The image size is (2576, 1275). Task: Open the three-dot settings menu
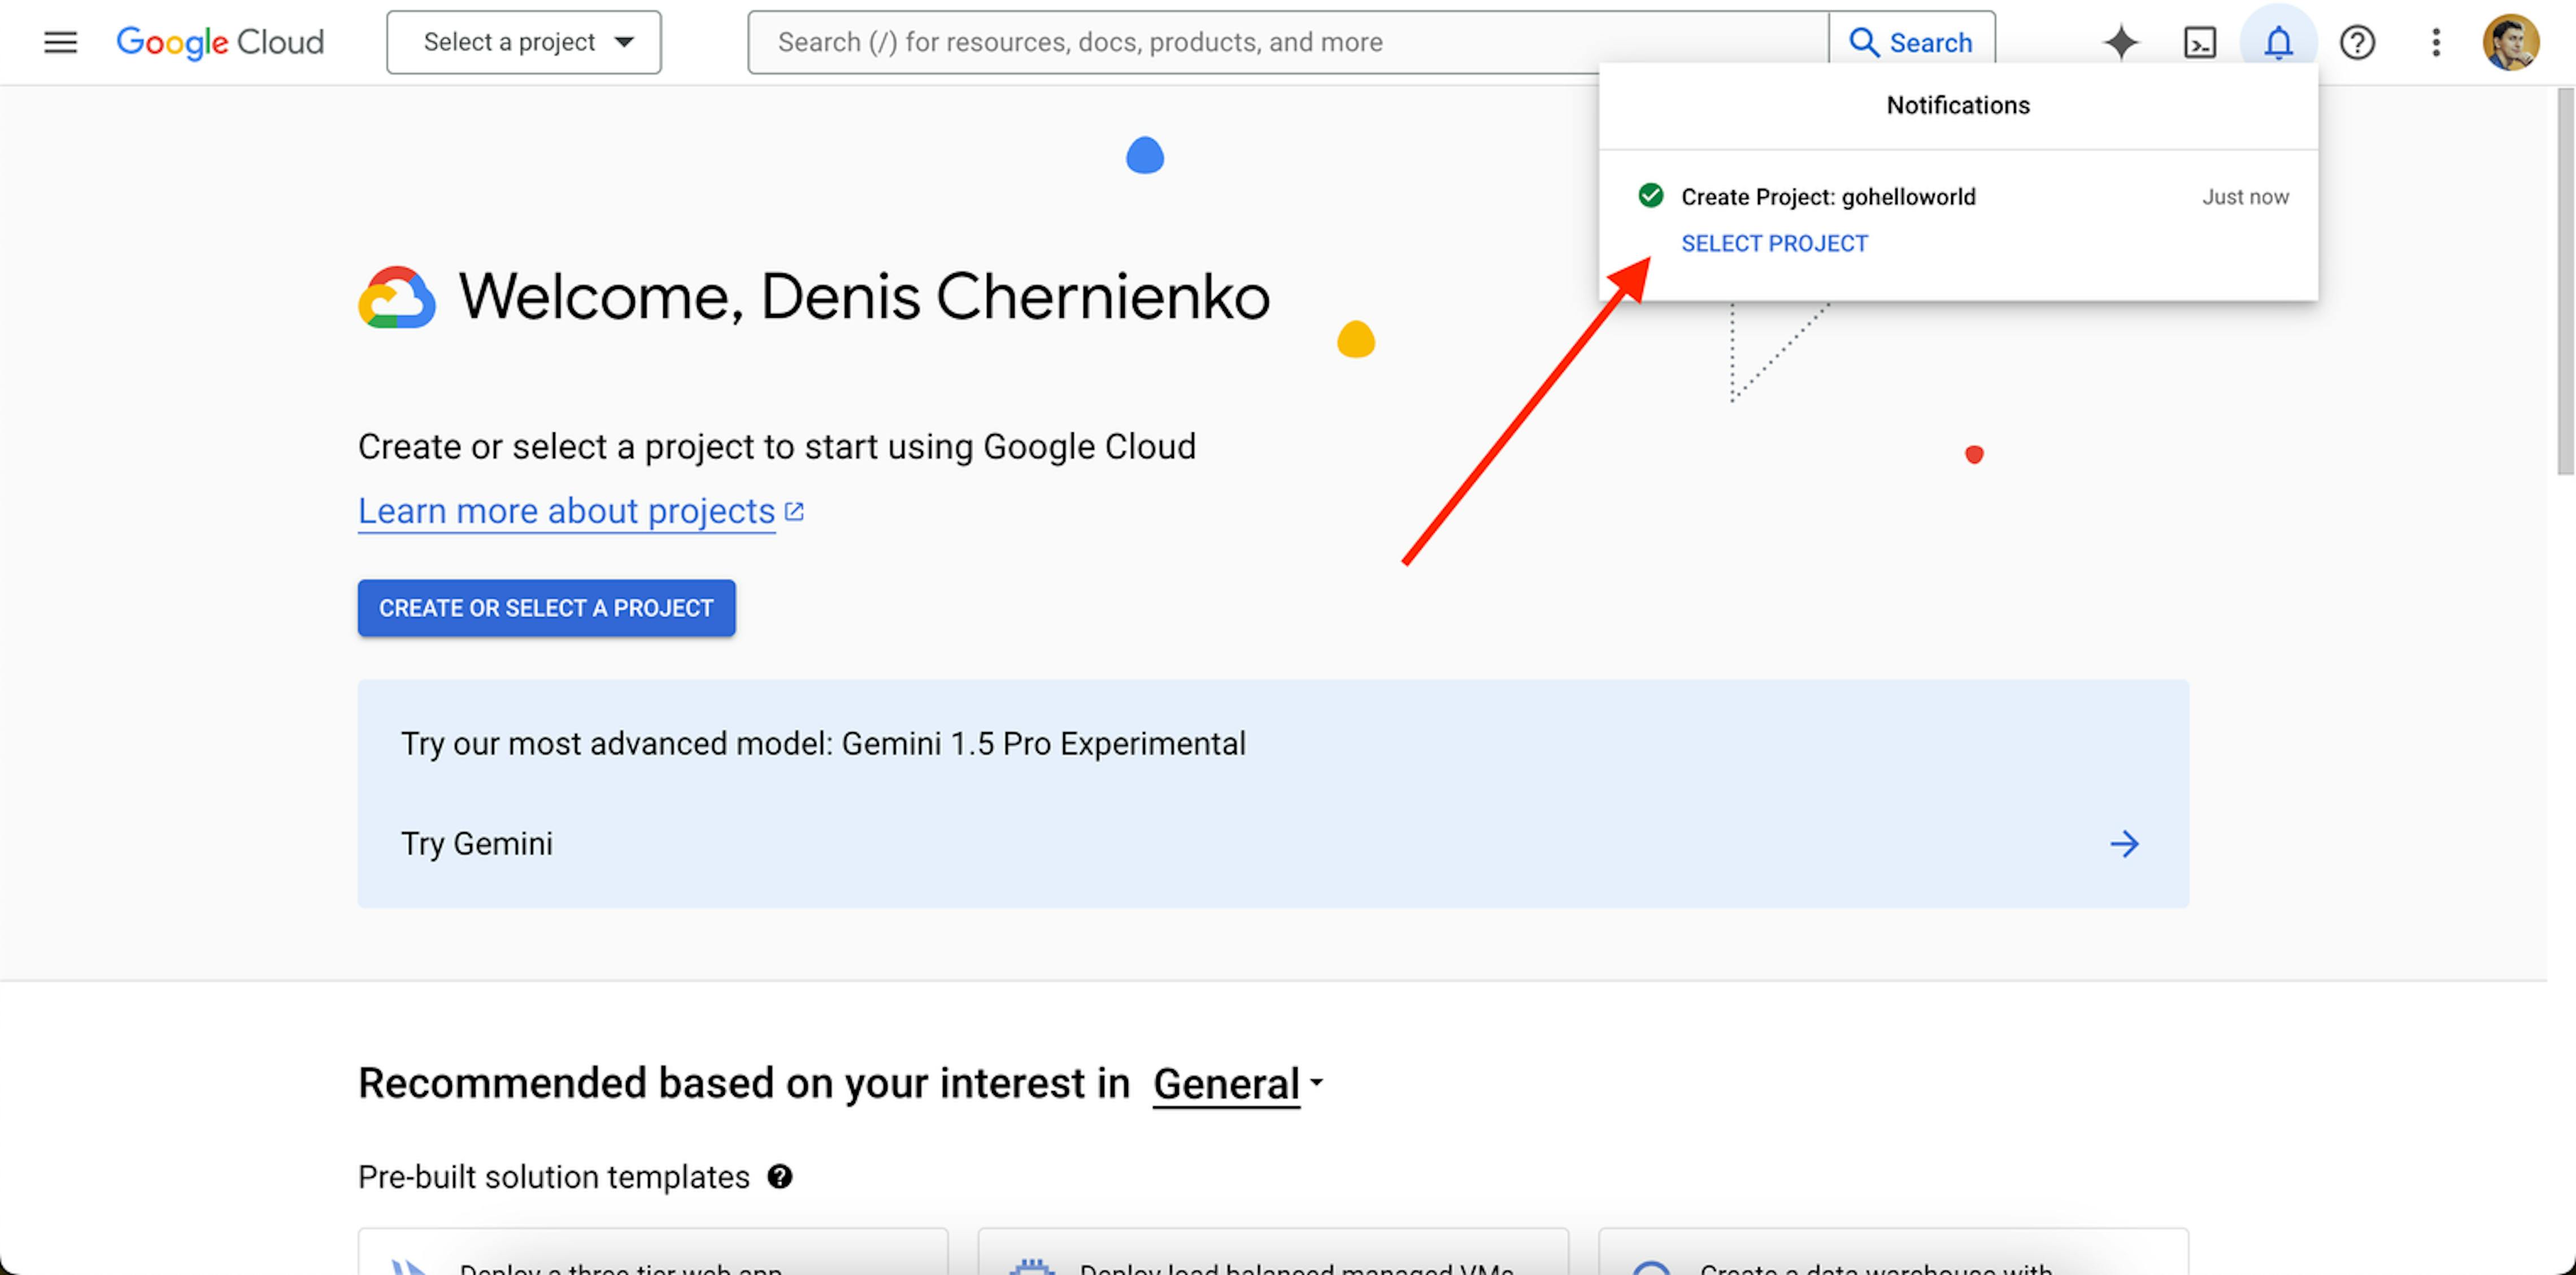pyautogui.click(x=2436, y=42)
